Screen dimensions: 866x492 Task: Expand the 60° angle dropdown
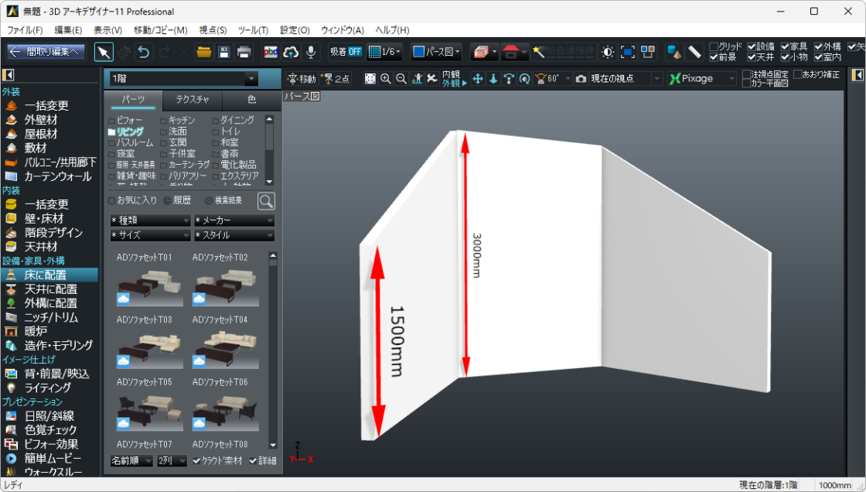pos(568,80)
